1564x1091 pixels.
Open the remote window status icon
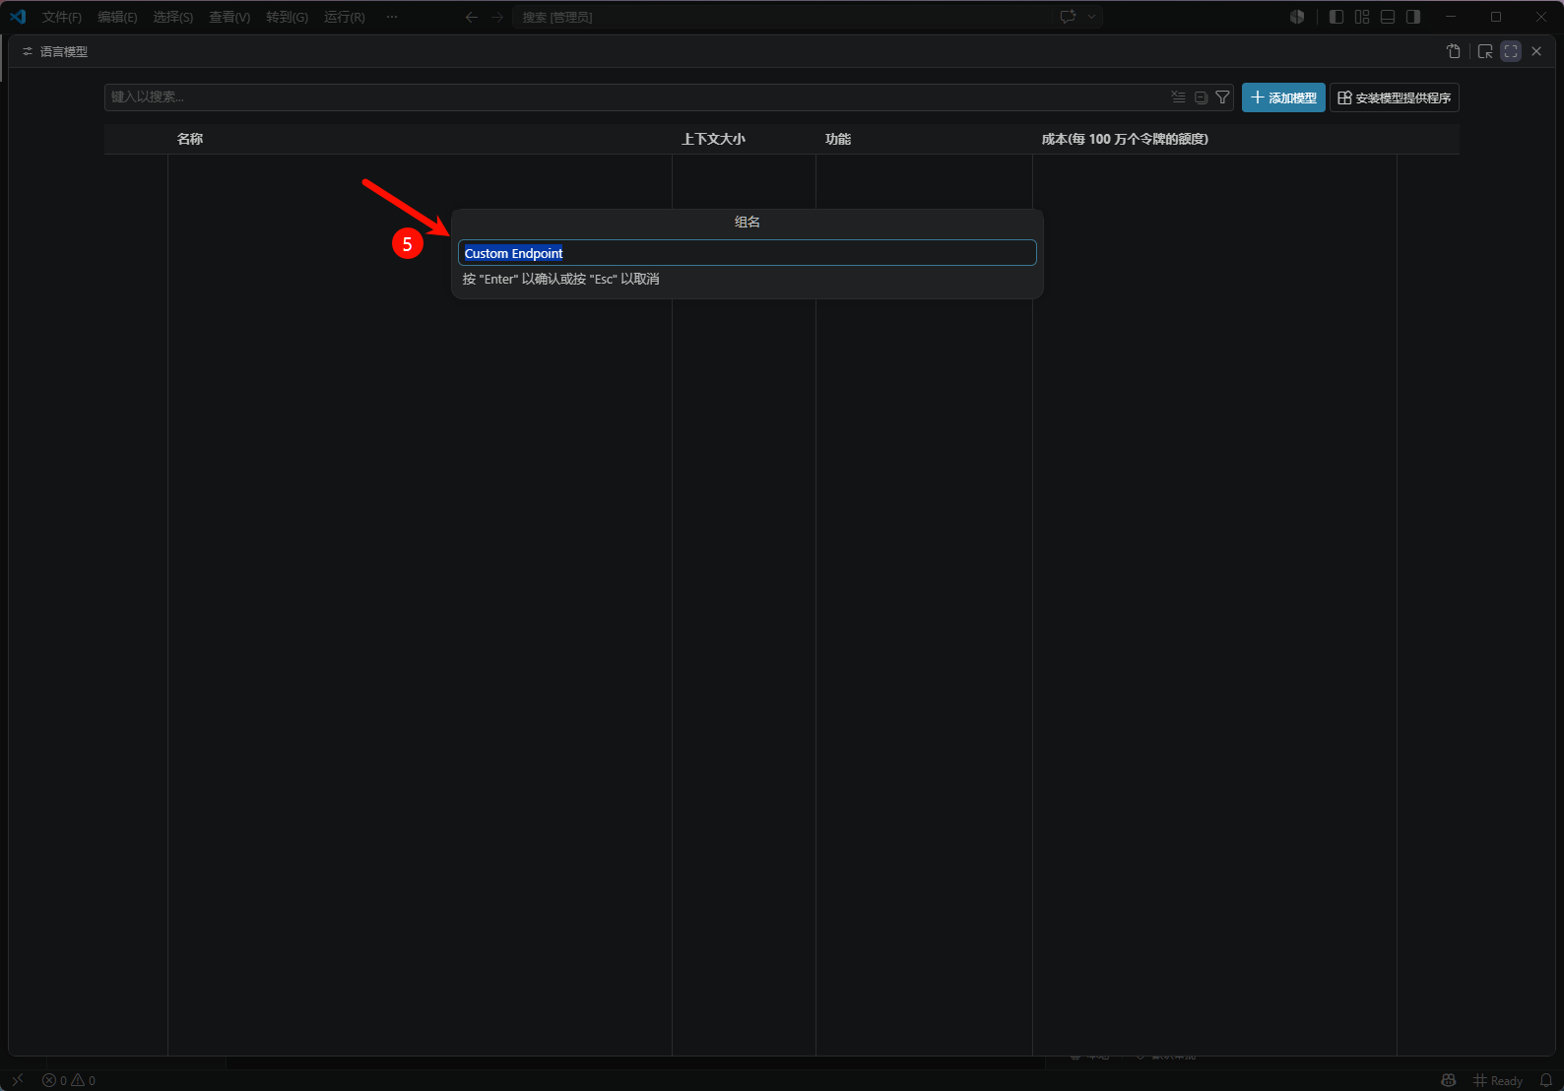17,1080
